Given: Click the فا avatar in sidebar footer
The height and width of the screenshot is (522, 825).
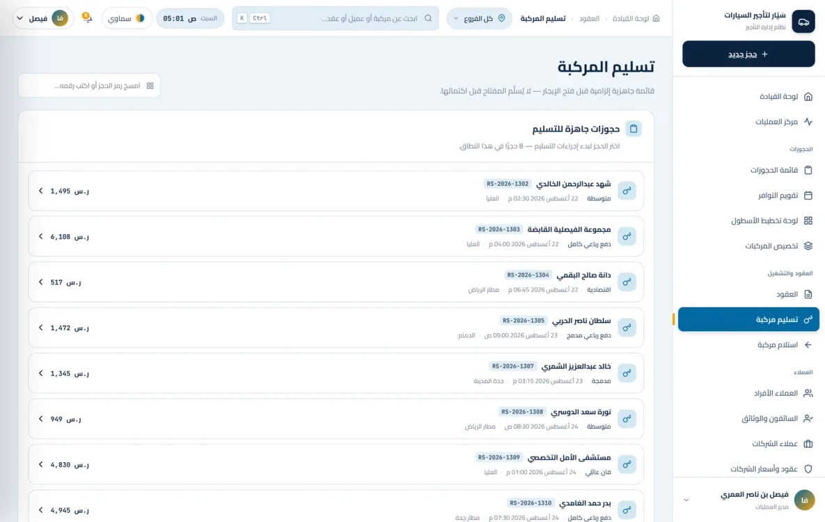Looking at the screenshot, I should tap(804, 500).
